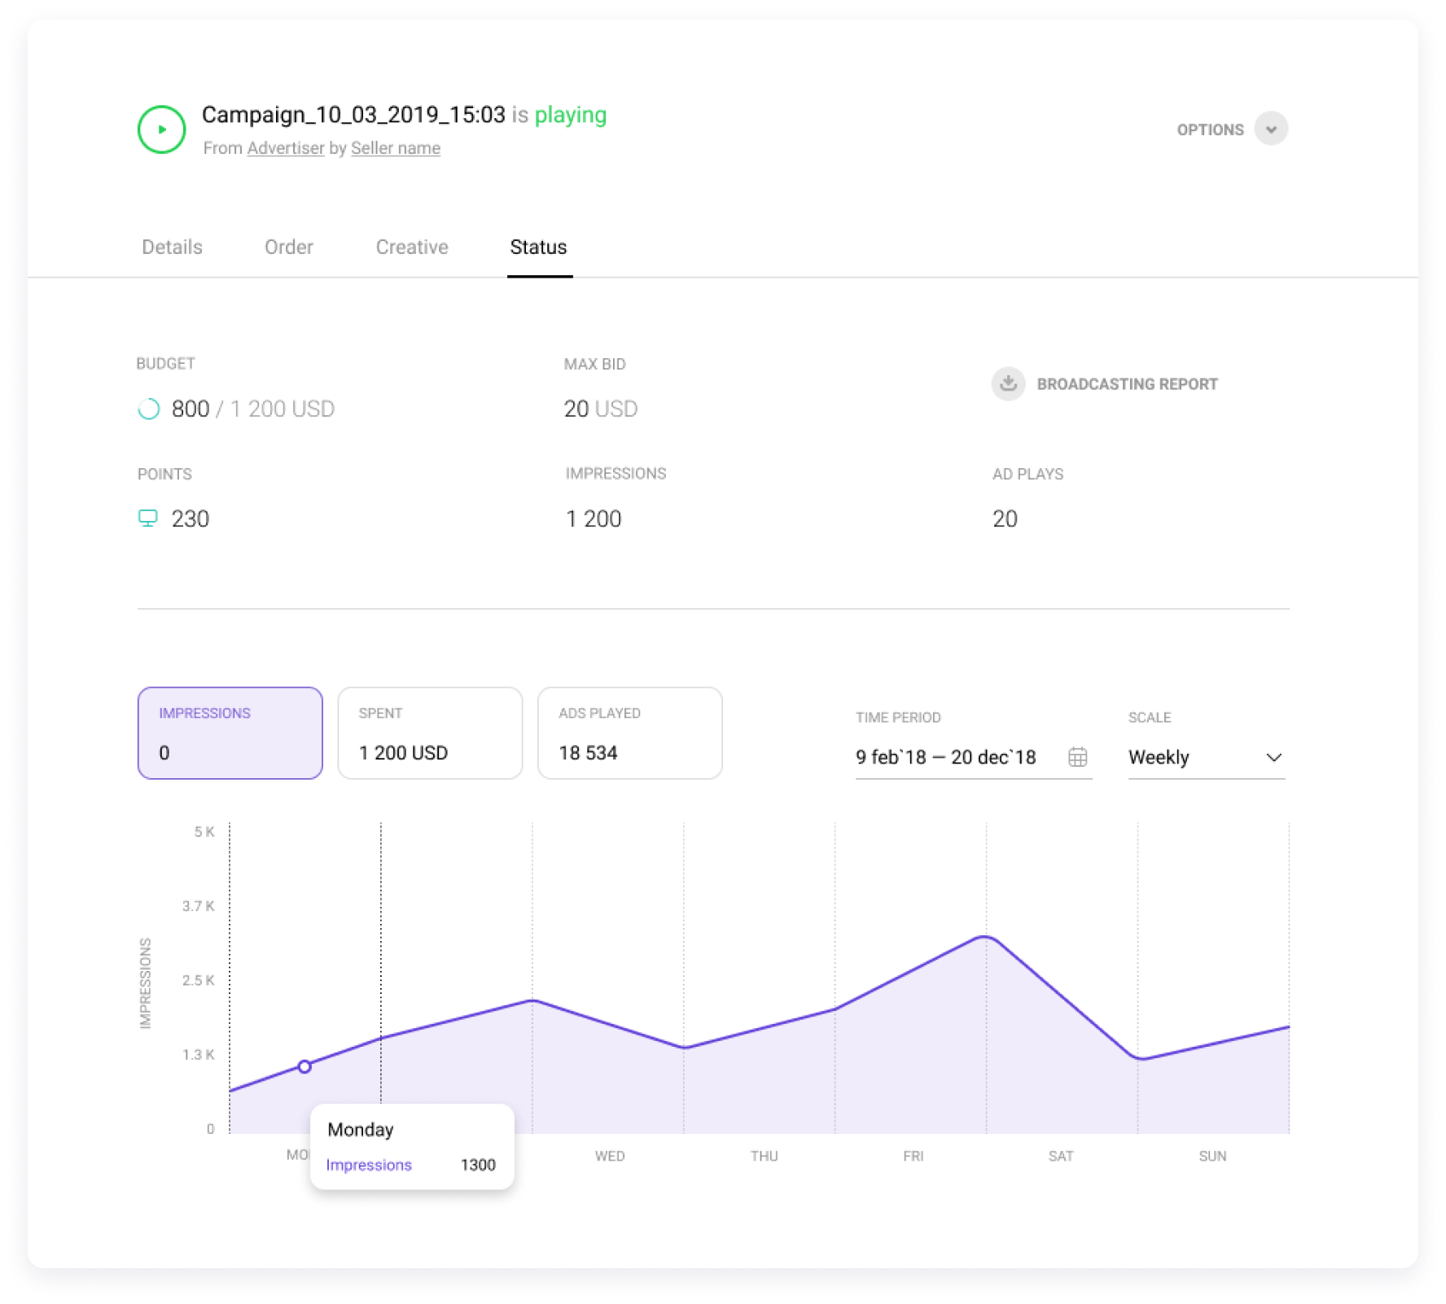Click the 20 USD max bid value
Viewport: 1446px width, 1304px height.
click(x=601, y=409)
